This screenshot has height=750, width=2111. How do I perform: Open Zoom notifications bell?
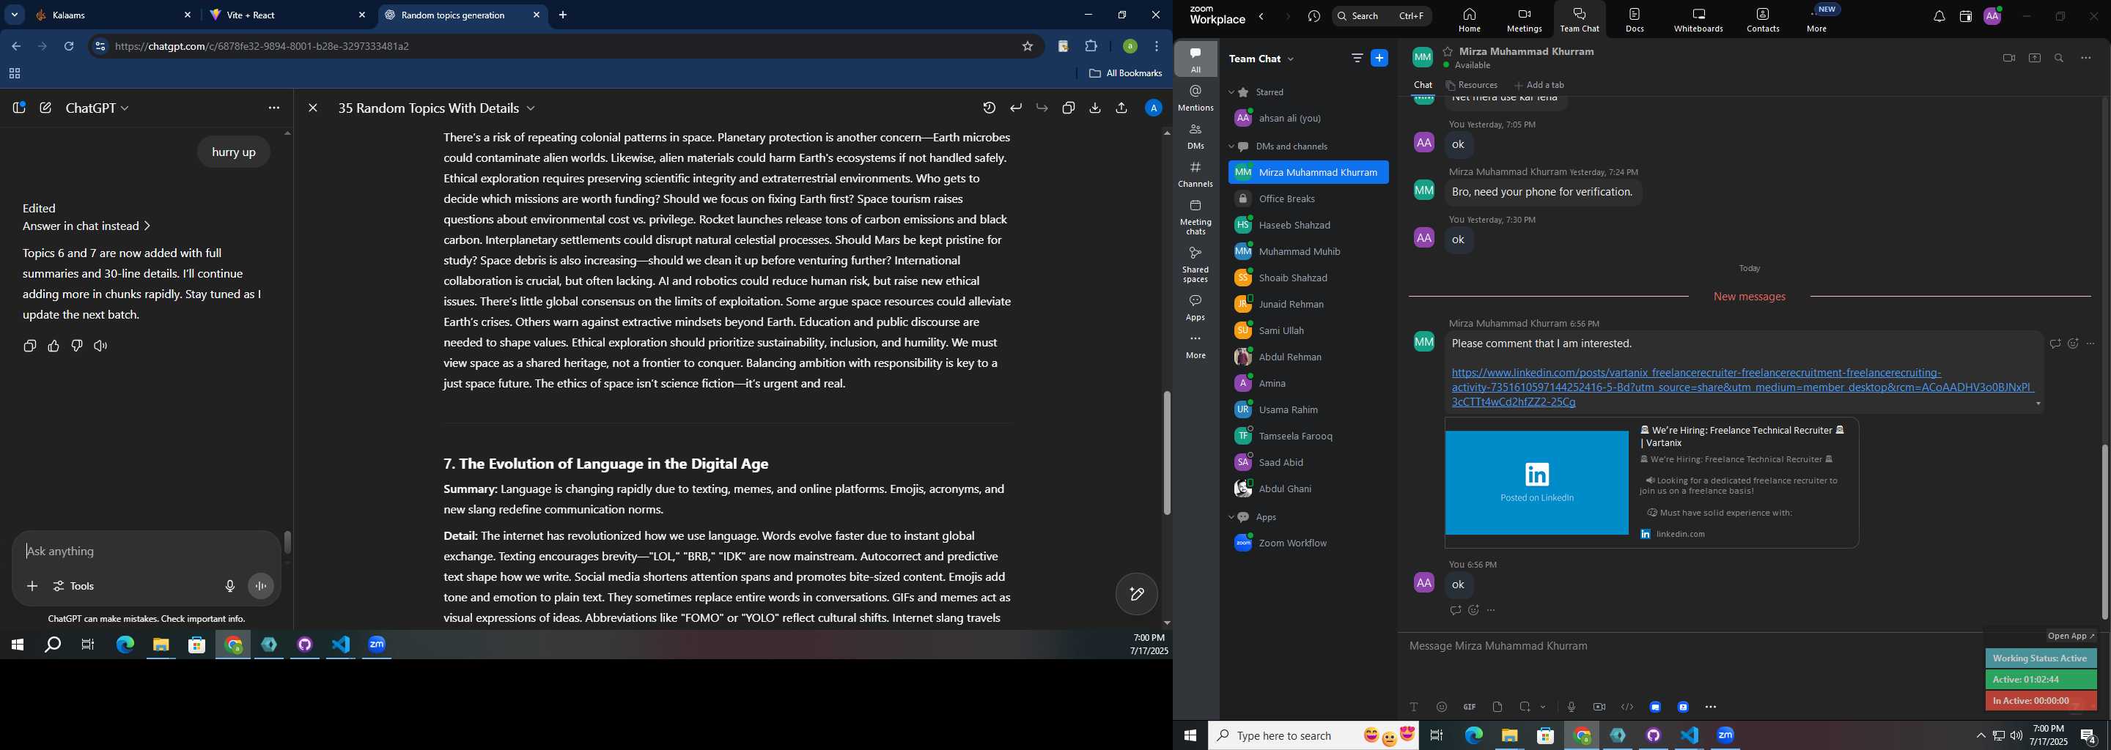click(1939, 16)
